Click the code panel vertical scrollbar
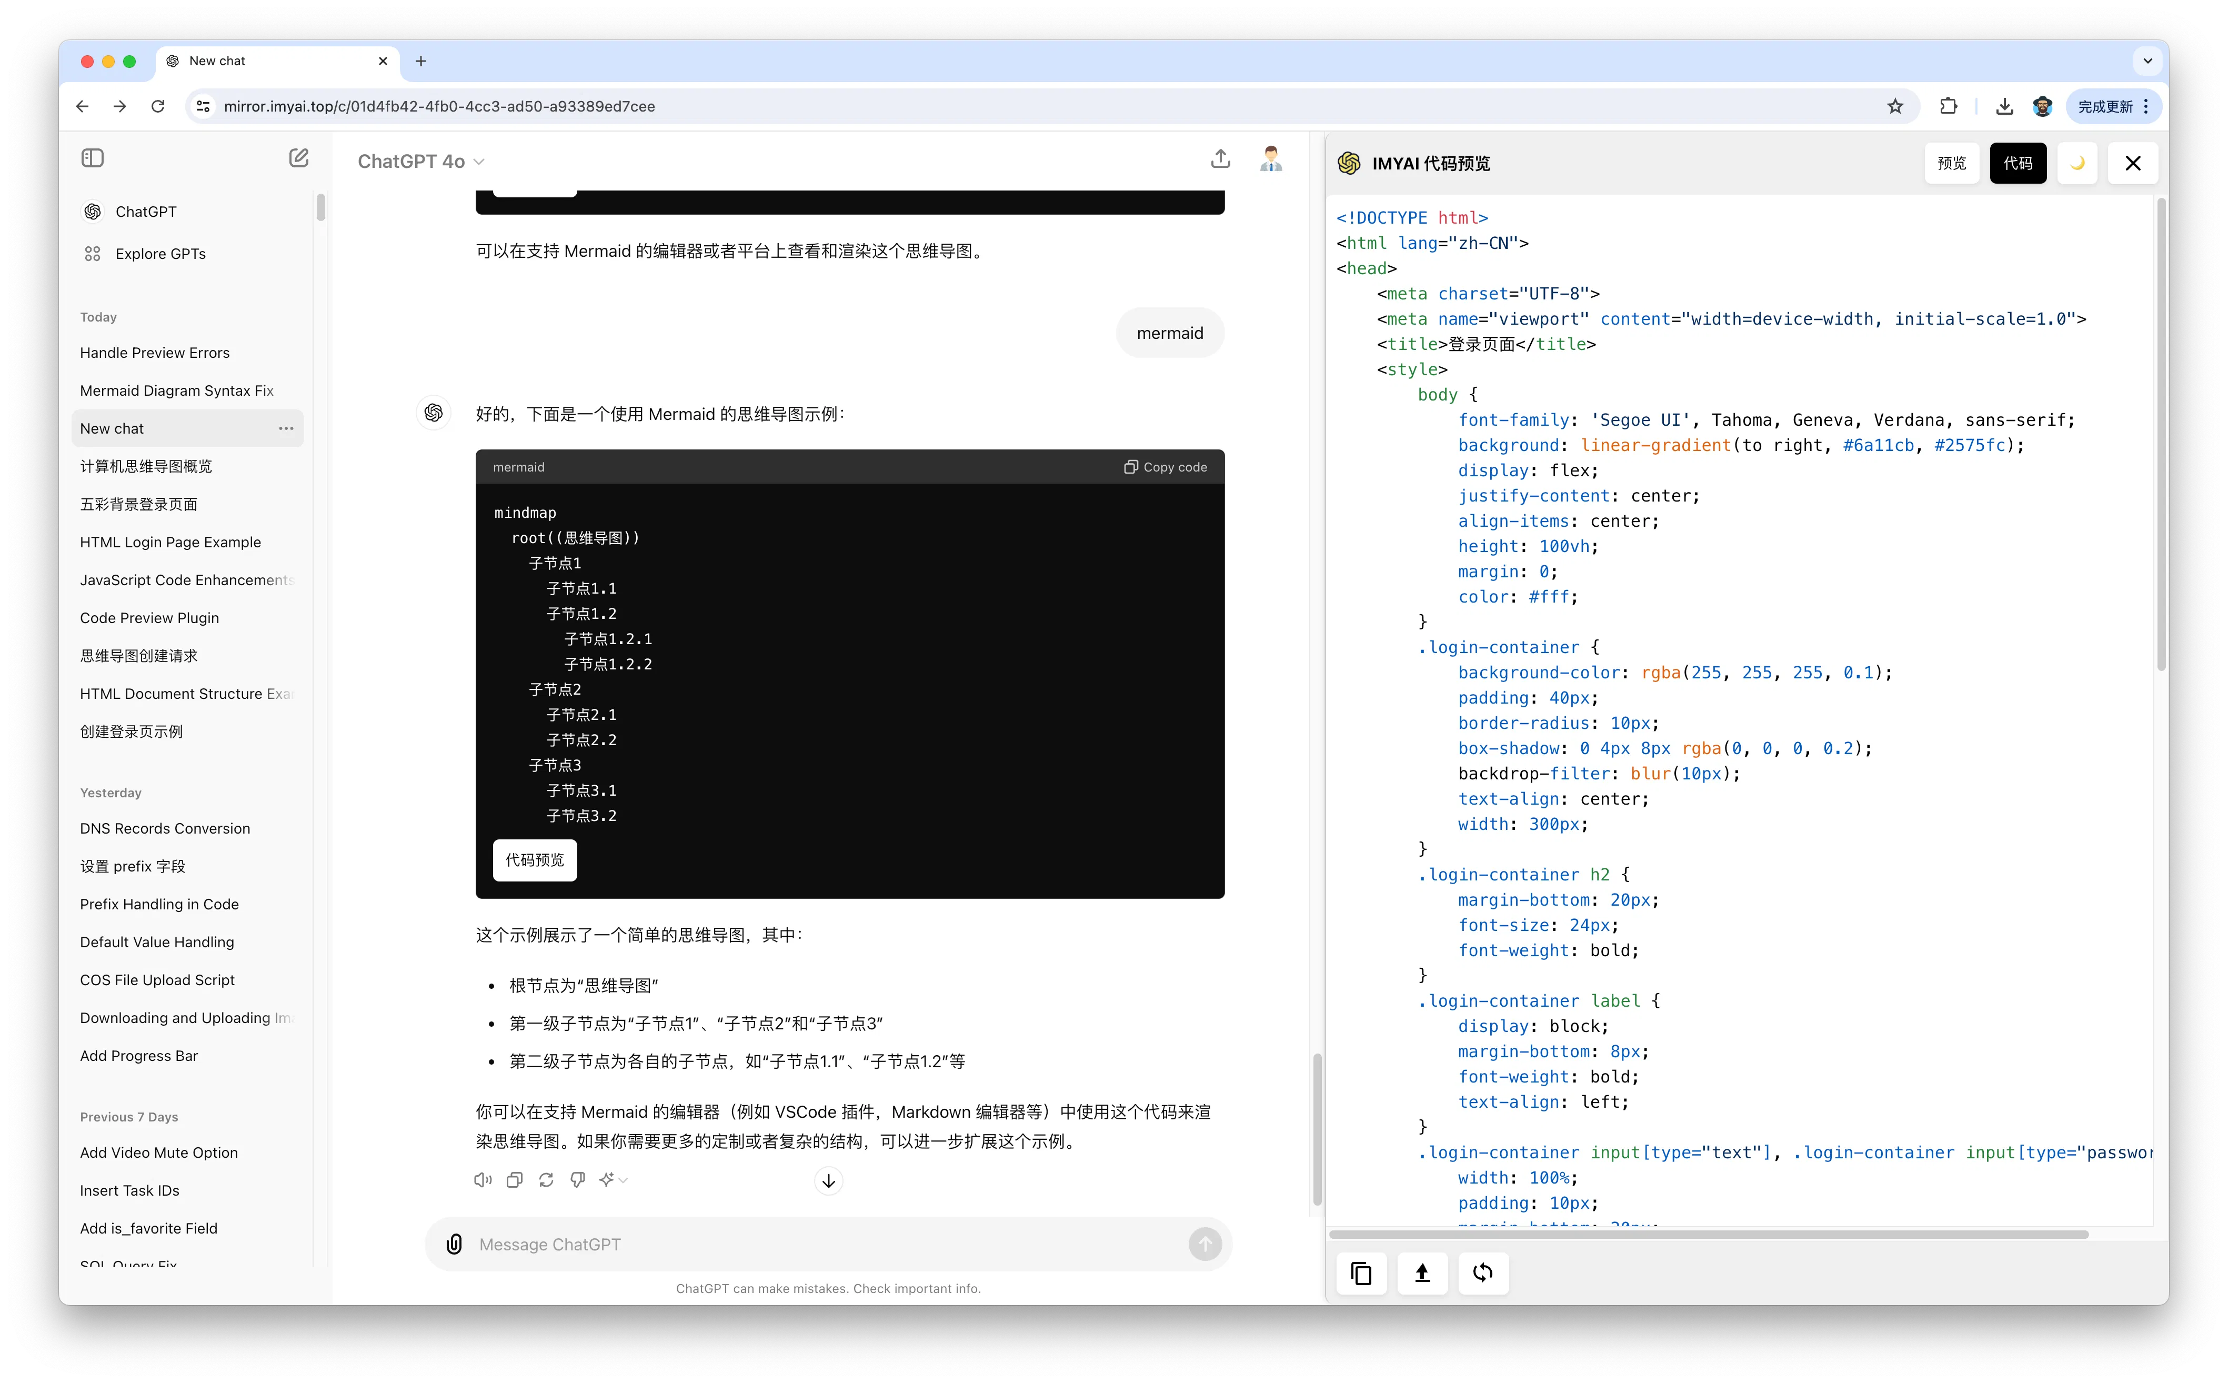 coord(2161,435)
